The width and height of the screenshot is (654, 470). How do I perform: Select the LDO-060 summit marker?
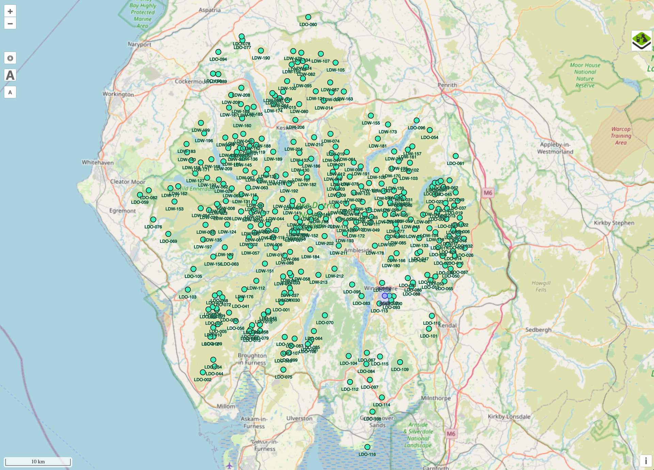tap(308, 17)
